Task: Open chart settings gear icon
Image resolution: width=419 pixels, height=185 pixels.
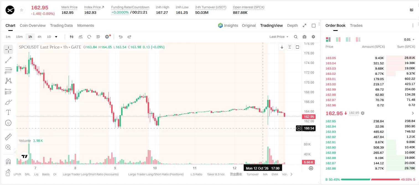Action: pos(313,37)
